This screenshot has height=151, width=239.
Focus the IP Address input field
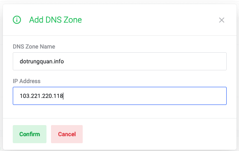coord(120,96)
